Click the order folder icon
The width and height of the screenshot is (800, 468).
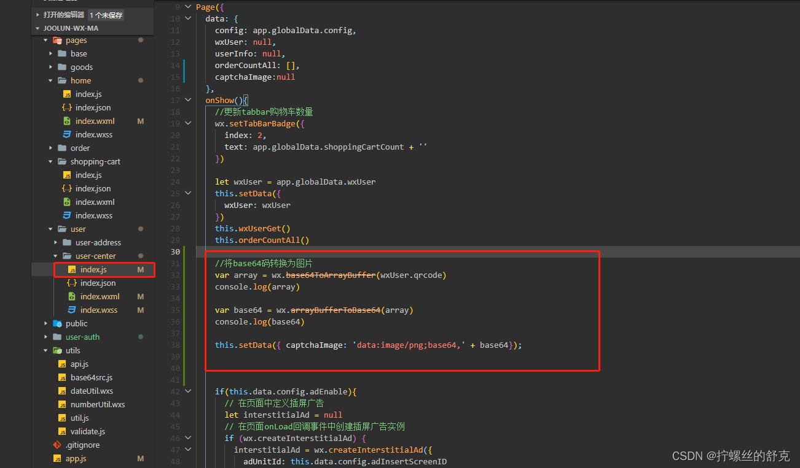pyautogui.click(x=62, y=148)
